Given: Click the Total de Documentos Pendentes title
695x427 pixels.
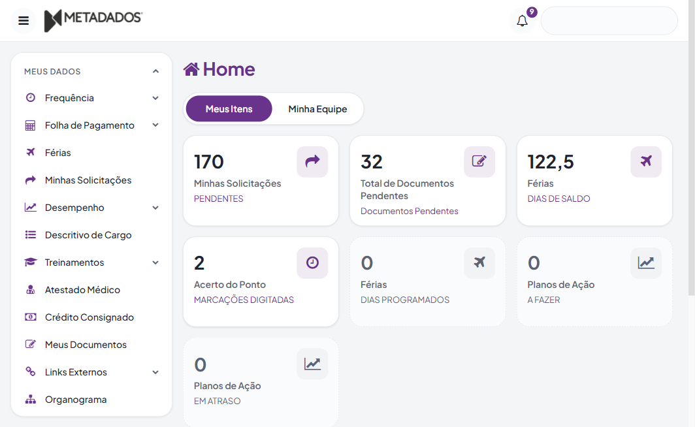Looking at the screenshot, I should [x=407, y=189].
